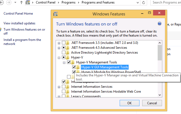
Task: Go up one level with up arrow
Action: pos(21,2)
